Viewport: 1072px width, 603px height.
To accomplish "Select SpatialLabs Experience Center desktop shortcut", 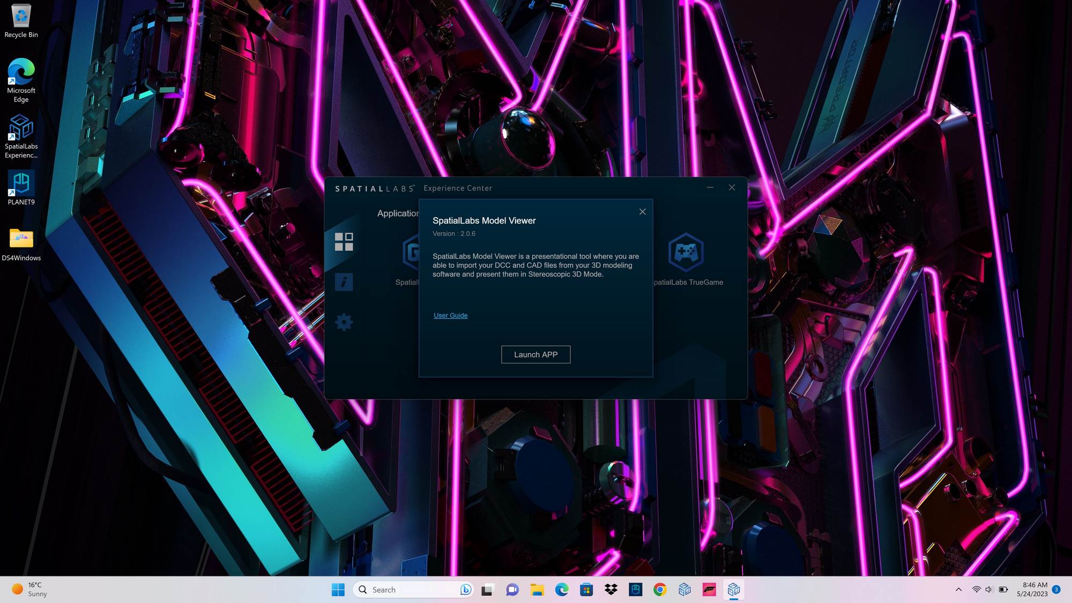I will [x=21, y=137].
